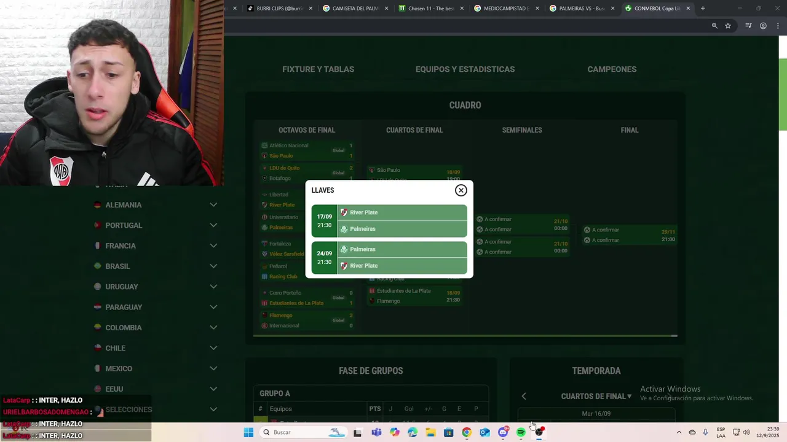Screen dimensions: 787x442
Task: Close the Chosen 11 tab
Action: tap(462, 9)
